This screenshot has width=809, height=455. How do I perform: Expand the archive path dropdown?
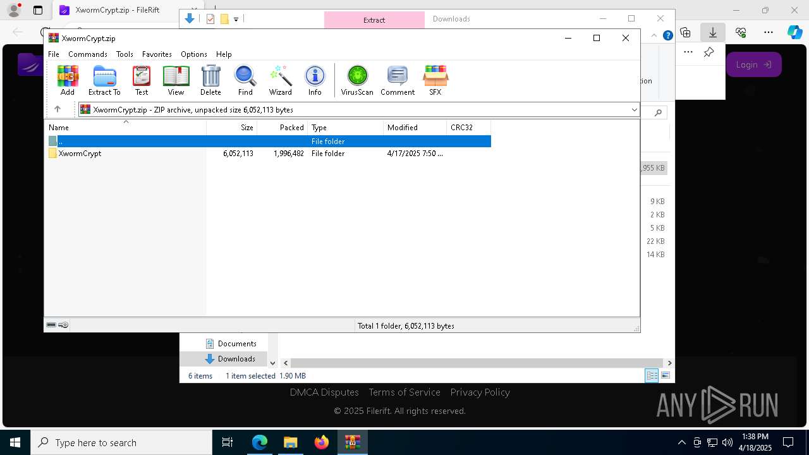pos(634,110)
